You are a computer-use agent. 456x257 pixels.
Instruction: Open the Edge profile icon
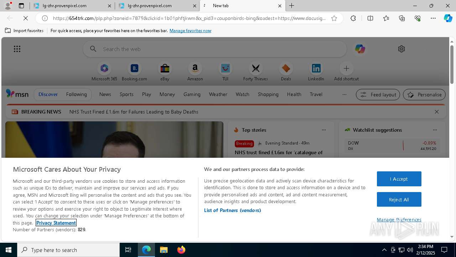[x=7, y=5]
